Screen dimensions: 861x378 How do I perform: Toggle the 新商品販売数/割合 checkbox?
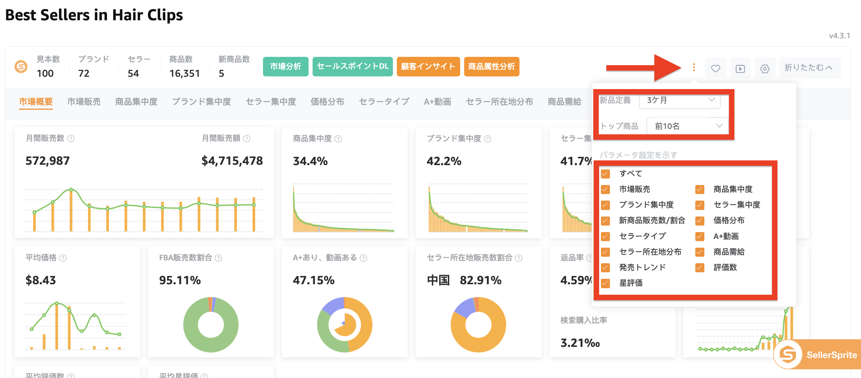pos(606,220)
